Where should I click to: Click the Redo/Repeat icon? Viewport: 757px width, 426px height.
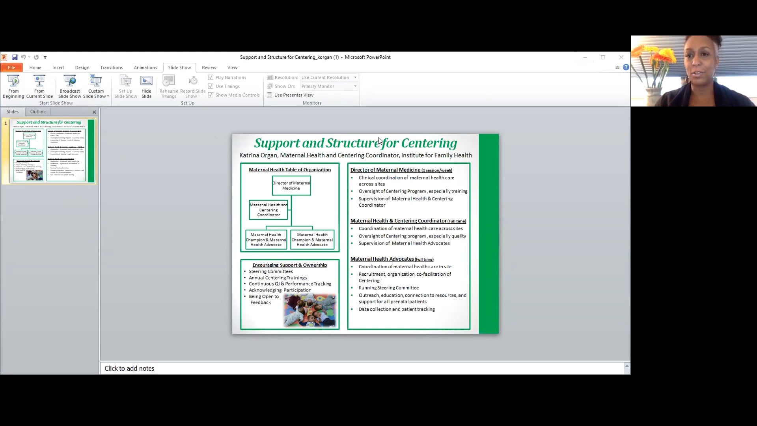coord(36,57)
